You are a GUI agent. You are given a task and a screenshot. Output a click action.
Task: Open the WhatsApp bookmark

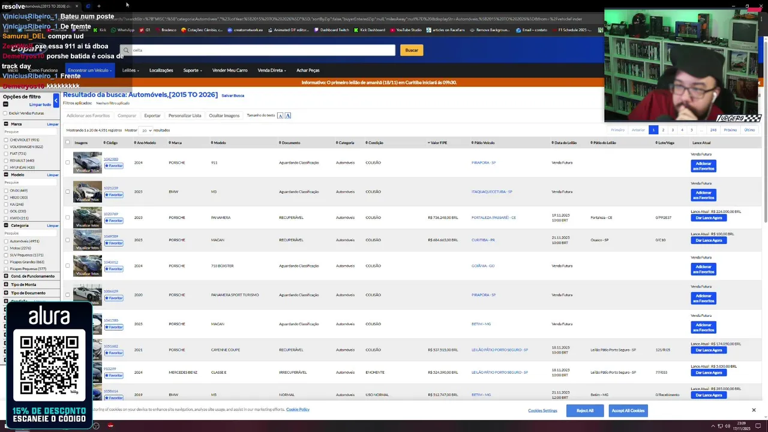click(122, 30)
